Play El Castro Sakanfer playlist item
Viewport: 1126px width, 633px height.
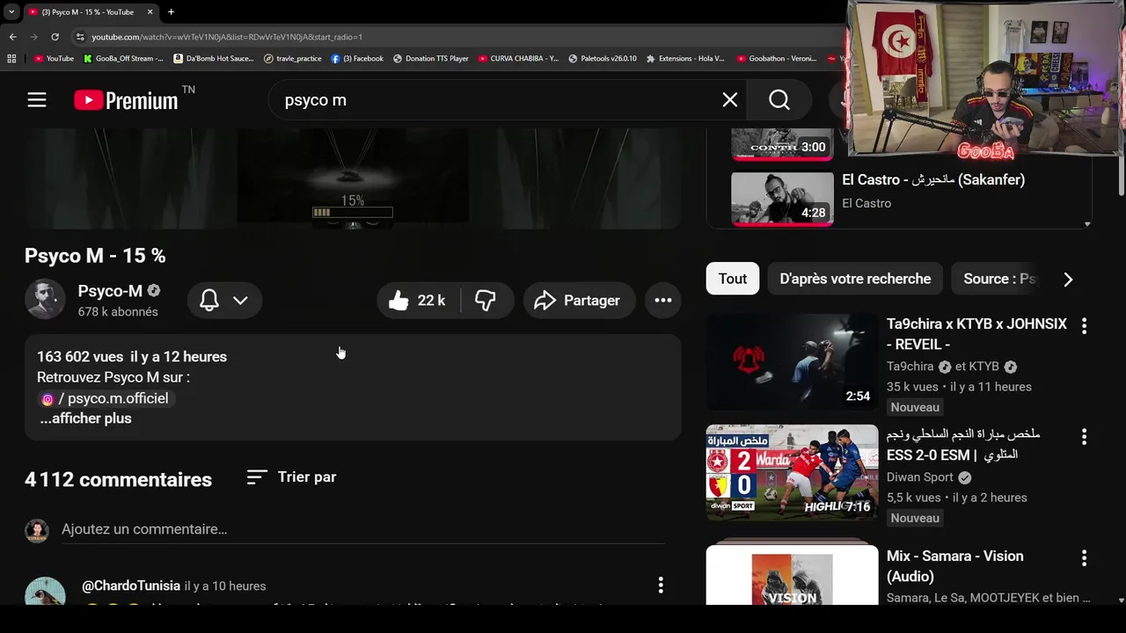coord(782,199)
